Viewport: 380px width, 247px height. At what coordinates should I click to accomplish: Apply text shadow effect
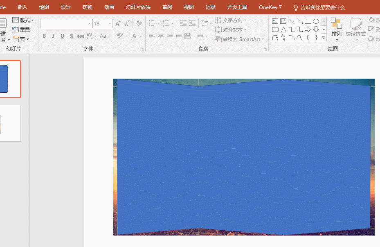coord(72,36)
